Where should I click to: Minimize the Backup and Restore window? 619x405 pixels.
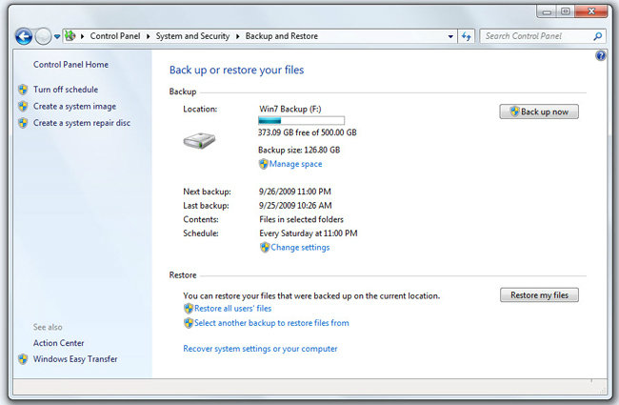(x=547, y=11)
